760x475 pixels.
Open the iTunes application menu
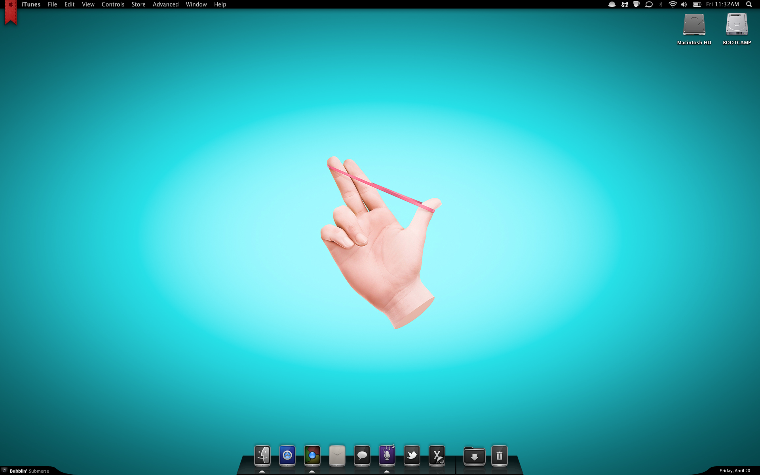pyautogui.click(x=31, y=4)
